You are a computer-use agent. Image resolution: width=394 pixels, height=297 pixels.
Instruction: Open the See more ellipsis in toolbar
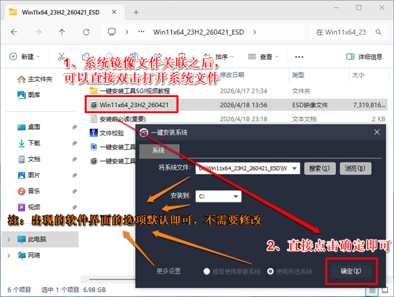[299, 57]
